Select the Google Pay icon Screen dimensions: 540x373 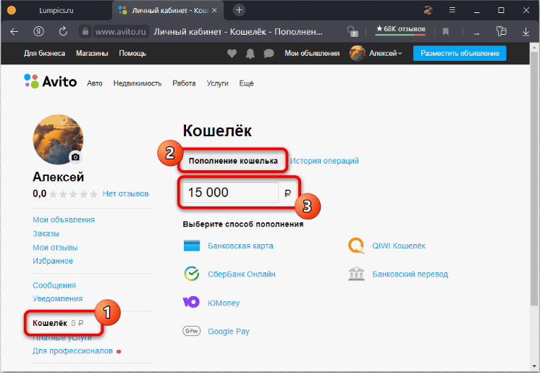point(192,331)
